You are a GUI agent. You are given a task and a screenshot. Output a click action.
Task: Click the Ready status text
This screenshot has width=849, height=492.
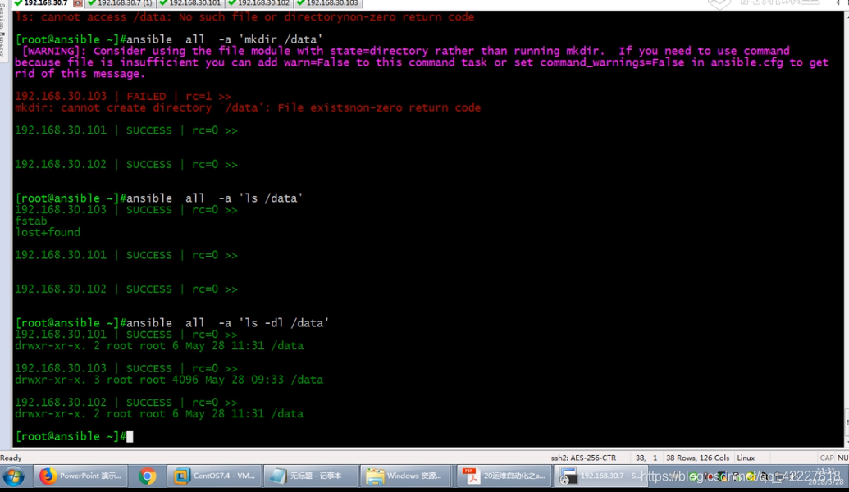click(11, 458)
